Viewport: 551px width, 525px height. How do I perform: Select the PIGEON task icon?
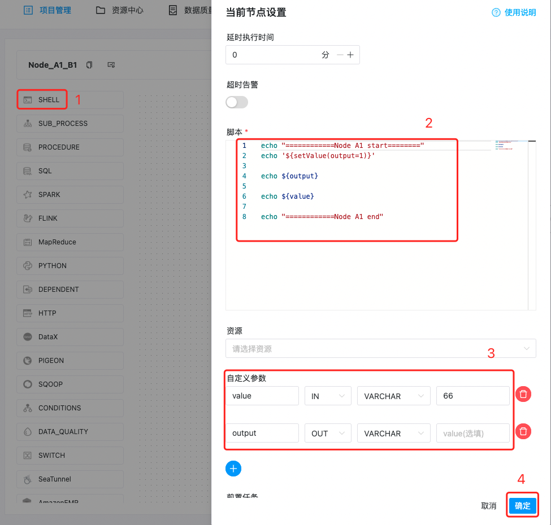coord(28,360)
